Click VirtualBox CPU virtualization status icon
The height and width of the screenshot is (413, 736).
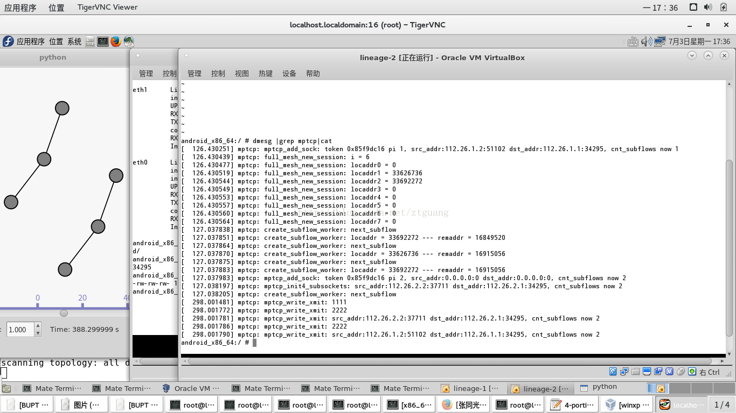(x=670, y=372)
